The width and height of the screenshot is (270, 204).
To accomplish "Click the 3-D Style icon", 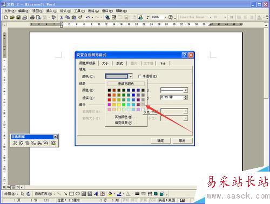I will [162, 194].
